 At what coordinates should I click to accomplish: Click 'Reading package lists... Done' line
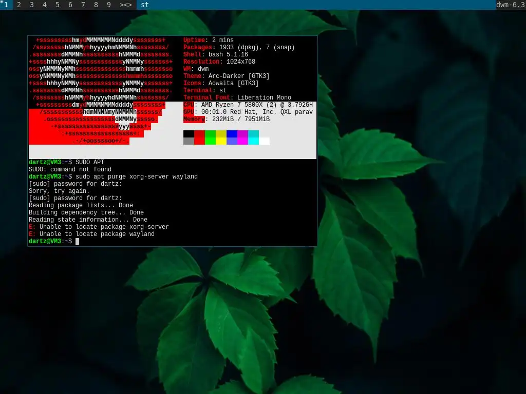[81, 205]
